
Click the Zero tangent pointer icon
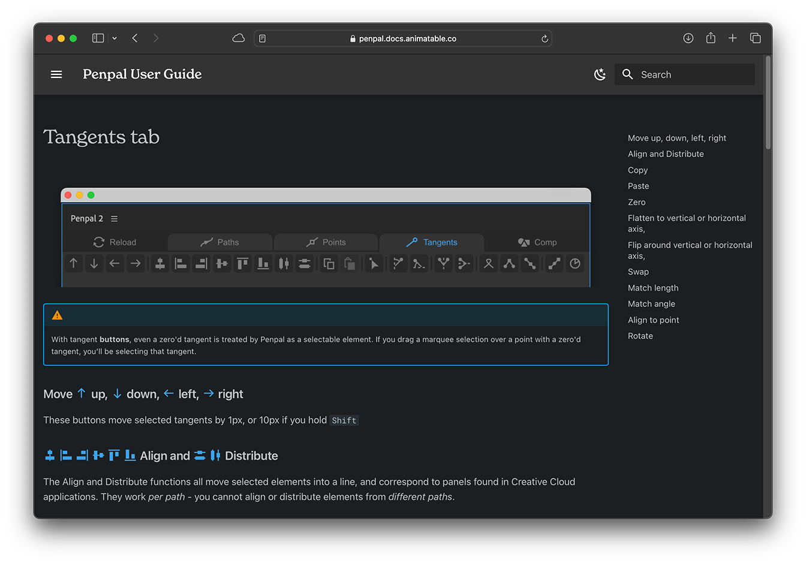click(374, 263)
